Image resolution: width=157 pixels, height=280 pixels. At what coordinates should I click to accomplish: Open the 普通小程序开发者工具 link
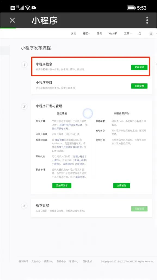point(71,125)
